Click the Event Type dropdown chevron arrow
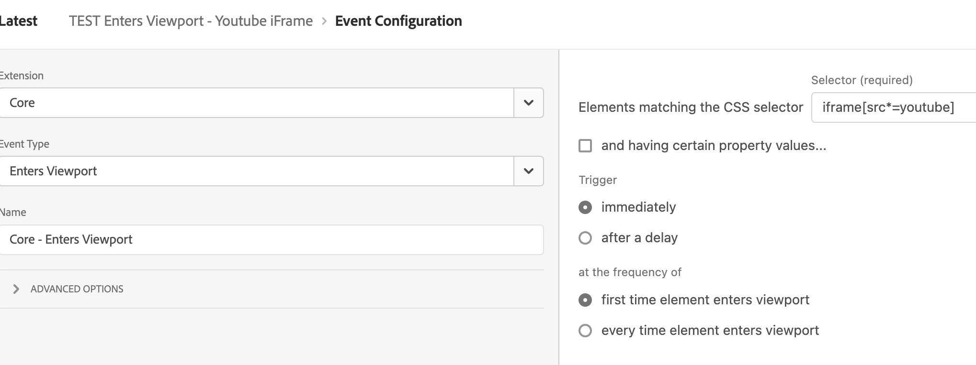This screenshot has height=365, width=976. tap(528, 171)
